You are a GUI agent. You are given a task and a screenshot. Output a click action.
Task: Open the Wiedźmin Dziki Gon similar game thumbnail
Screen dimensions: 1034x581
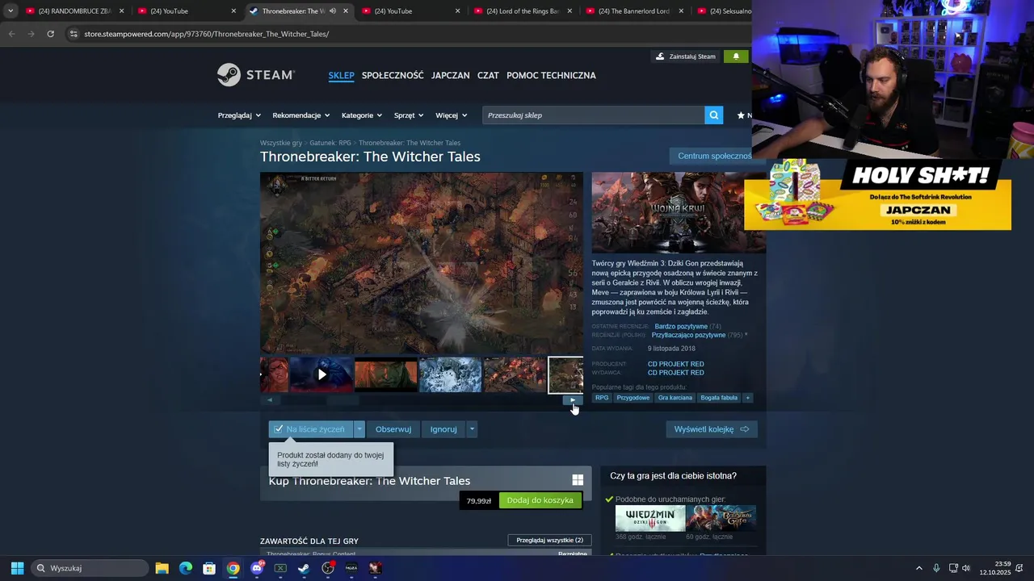click(x=650, y=518)
